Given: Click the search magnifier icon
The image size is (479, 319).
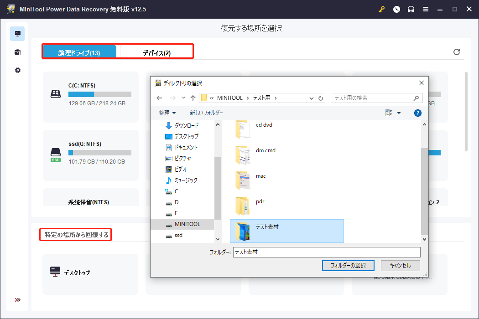Looking at the screenshot, I should click(416, 98).
